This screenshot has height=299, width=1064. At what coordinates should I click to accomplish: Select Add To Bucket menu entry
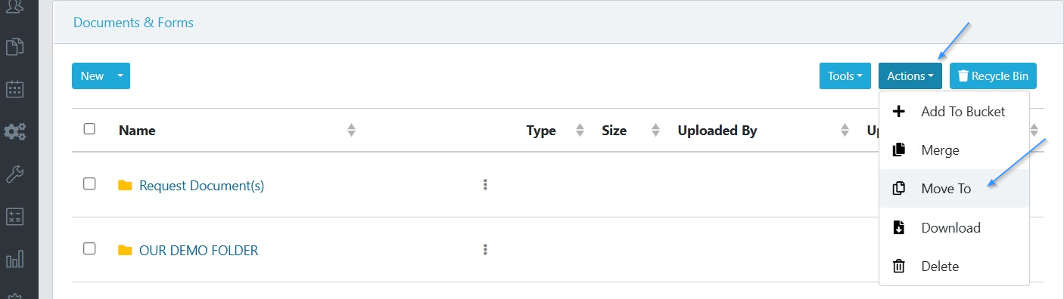[x=954, y=112]
